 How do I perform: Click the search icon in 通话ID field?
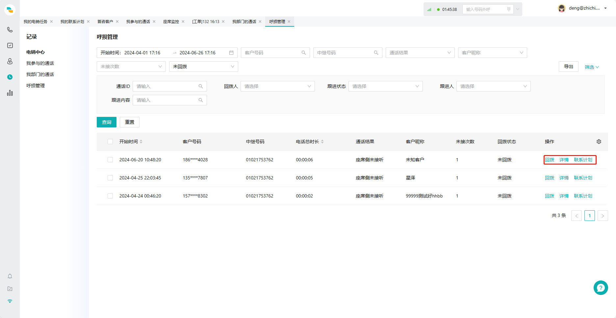tap(201, 86)
